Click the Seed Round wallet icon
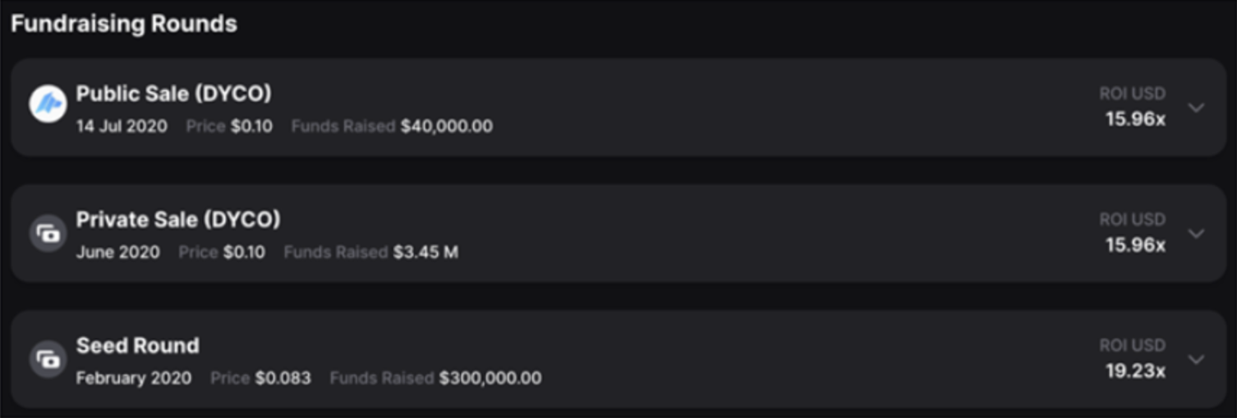The width and height of the screenshot is (1237, 418). click(48, 359)
